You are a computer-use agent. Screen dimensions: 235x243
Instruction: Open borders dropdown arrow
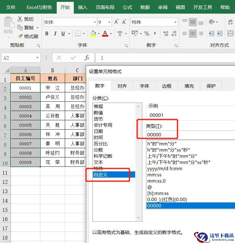pos(84,33)
